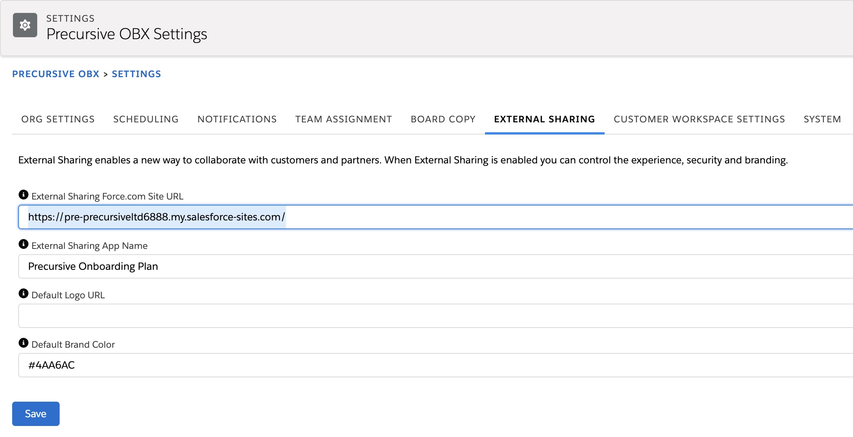Screen dimensions: 853x437
Task: Click the info icon beside External Sharing Force.com Site URL
Action: click(x=24, y=194)
